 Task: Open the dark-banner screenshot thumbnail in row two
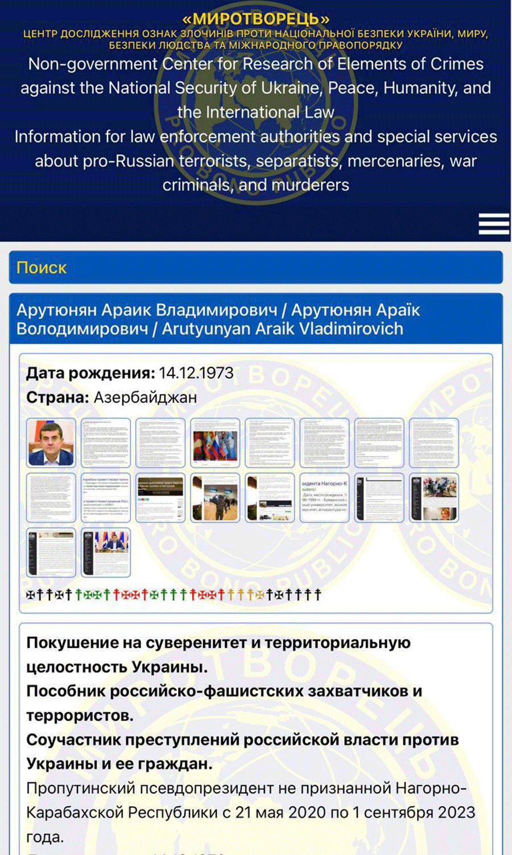(x=160, y=498)
